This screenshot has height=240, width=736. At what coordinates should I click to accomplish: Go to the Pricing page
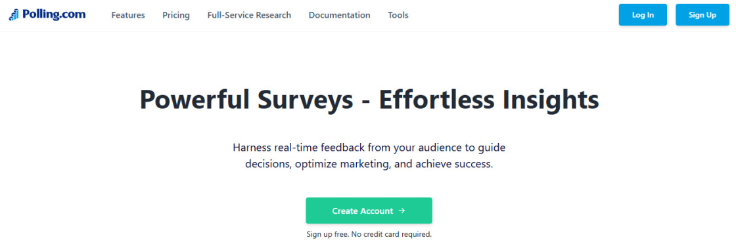tap(176, 15)
